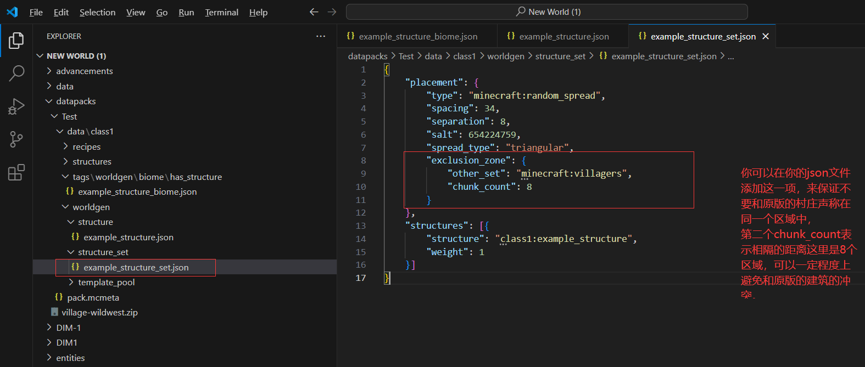Click the New World search box

(546, 12)
